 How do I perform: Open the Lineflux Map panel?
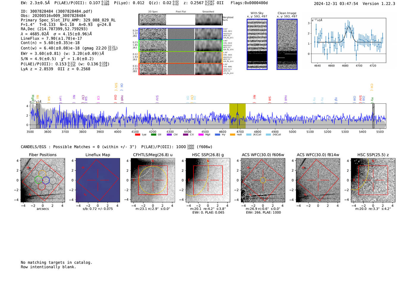tap(98, 180)
